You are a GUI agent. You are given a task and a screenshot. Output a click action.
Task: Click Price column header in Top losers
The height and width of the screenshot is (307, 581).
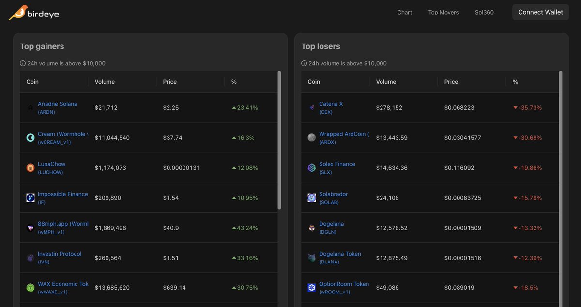coord(451,82)
